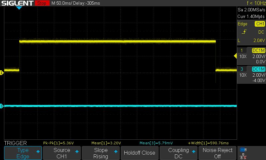Click the USB connection status icon

pyautogui.click(x=243, y=150)
